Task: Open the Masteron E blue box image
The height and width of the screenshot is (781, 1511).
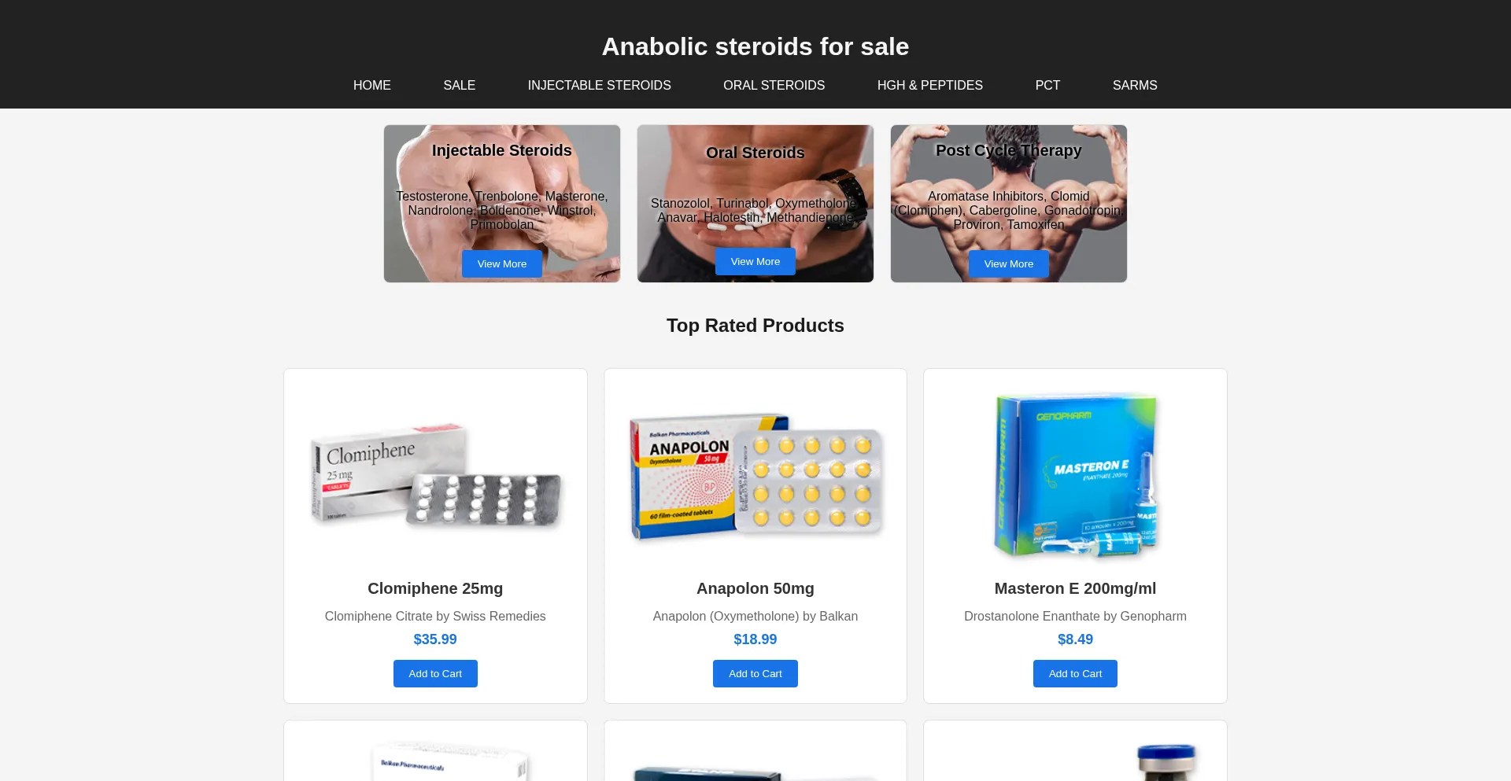Action: coord(1075,475)
